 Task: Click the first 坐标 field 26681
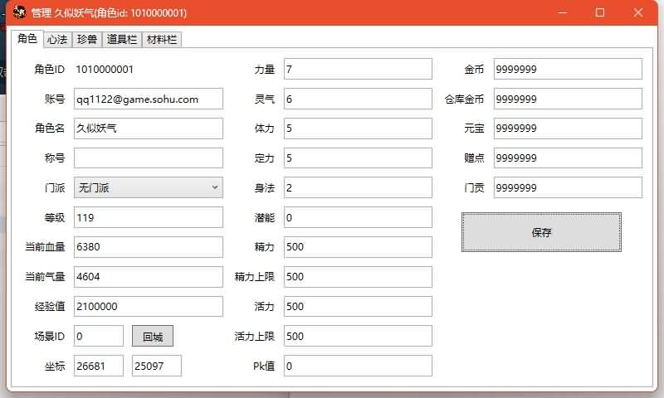(99, 366)
